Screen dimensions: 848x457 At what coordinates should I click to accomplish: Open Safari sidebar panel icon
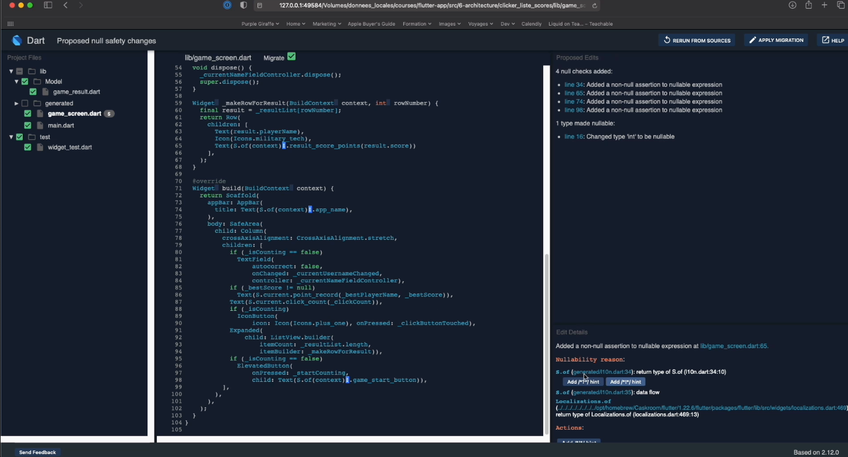48,5
